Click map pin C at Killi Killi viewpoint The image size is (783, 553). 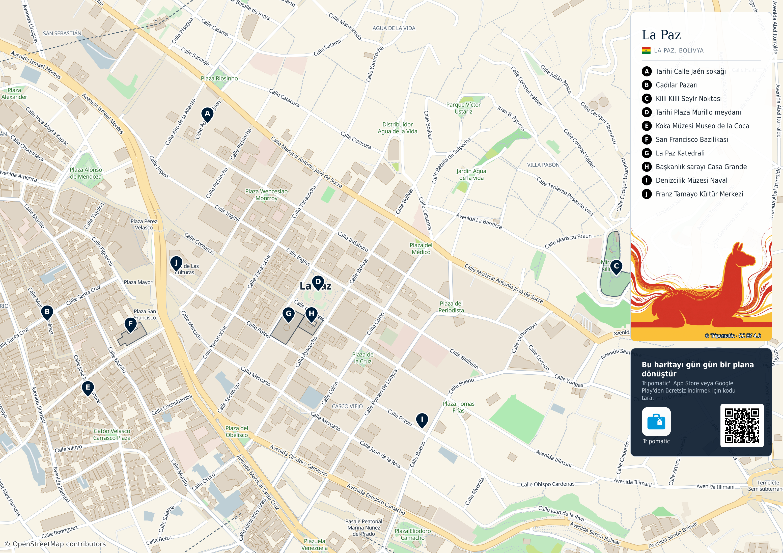pyautogui.click(x=616, y=267)
